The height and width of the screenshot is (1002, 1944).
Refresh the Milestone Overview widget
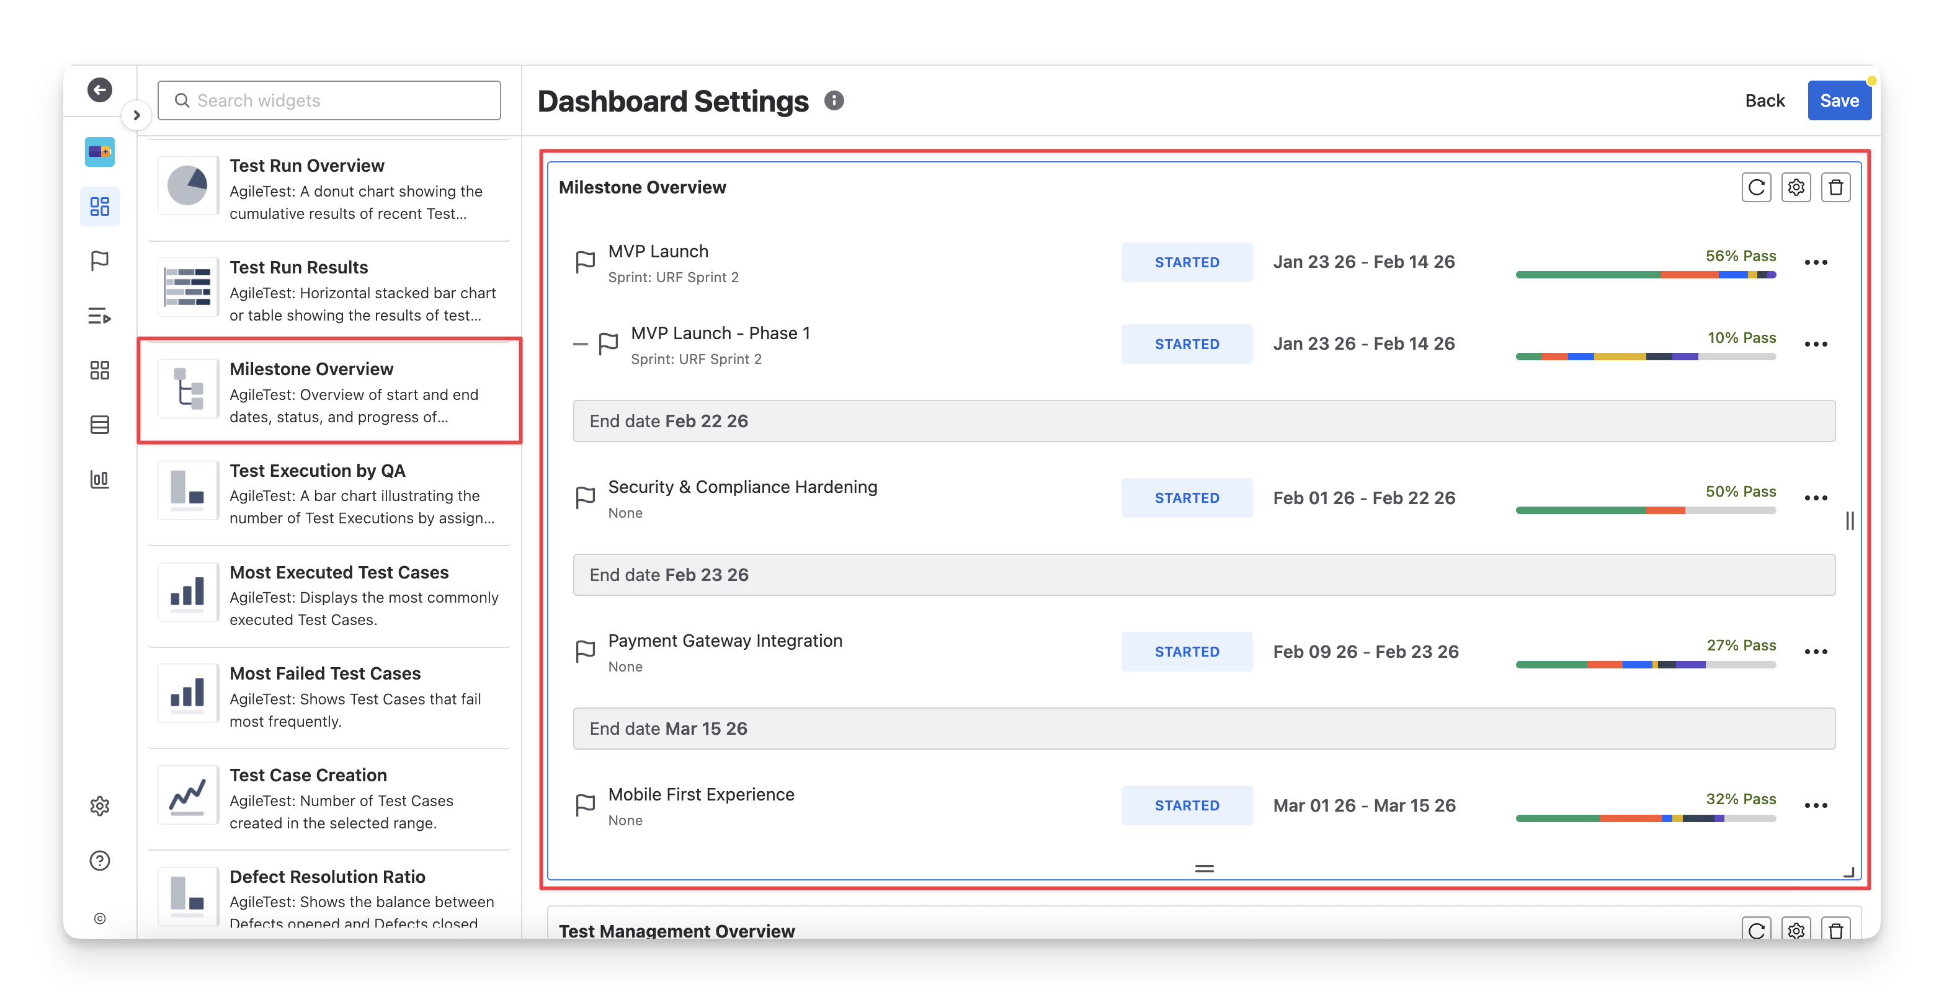click(x=1756, y=187)
